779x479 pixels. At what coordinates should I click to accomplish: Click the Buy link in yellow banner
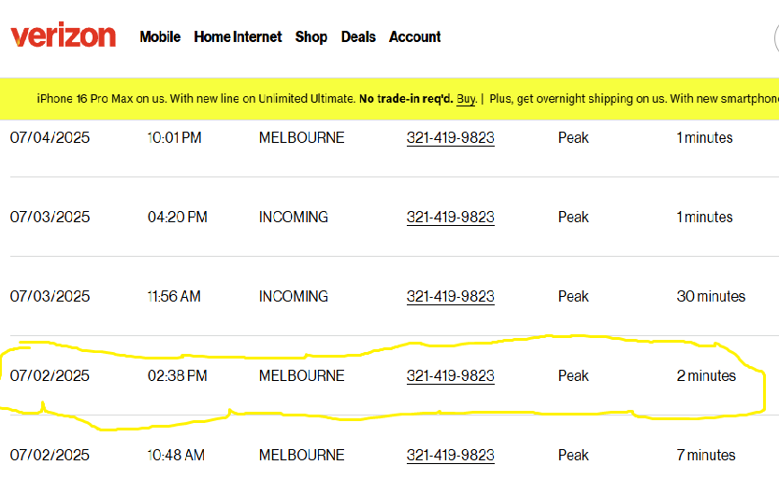467,98
